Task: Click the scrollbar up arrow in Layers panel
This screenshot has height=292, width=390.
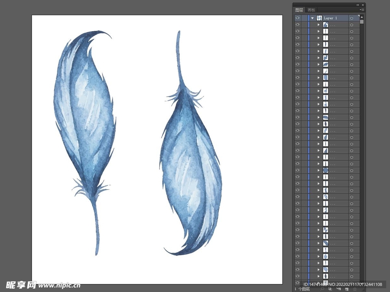Action: 362,17
